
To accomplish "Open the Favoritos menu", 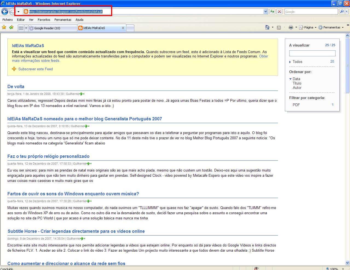I will point(44,20).
